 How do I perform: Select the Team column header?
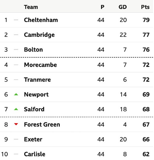pyautogui.click(x=31, y=7)
